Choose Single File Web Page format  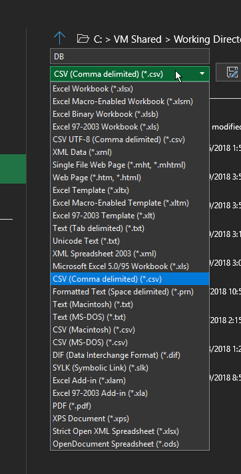click(130, 165)
